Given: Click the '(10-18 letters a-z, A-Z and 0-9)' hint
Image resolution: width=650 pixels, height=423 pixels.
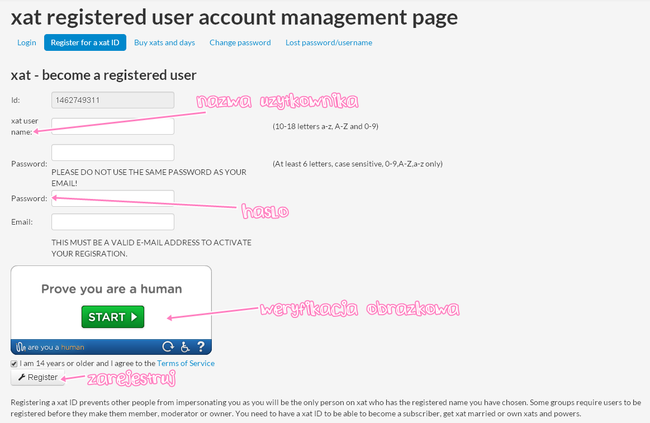Looking at the screenshot, I should [325, 126].
